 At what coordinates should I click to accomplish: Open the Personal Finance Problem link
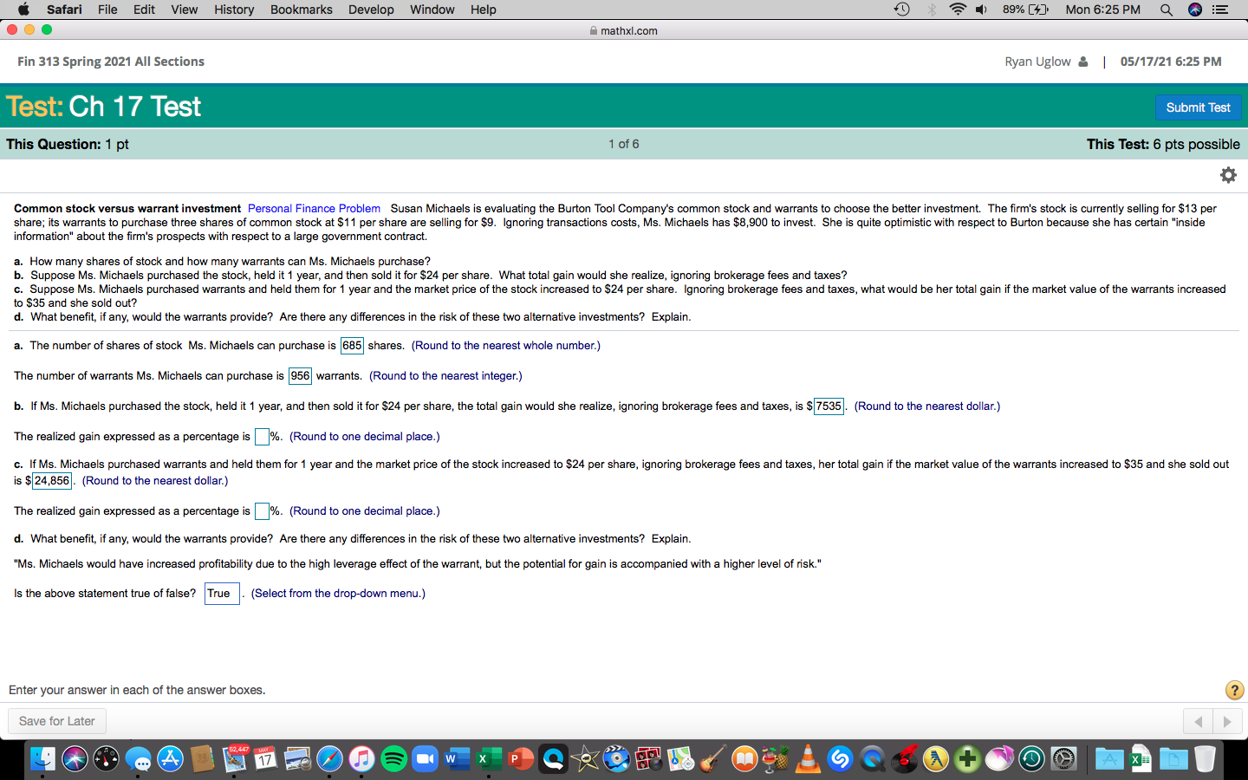point(313,208)
